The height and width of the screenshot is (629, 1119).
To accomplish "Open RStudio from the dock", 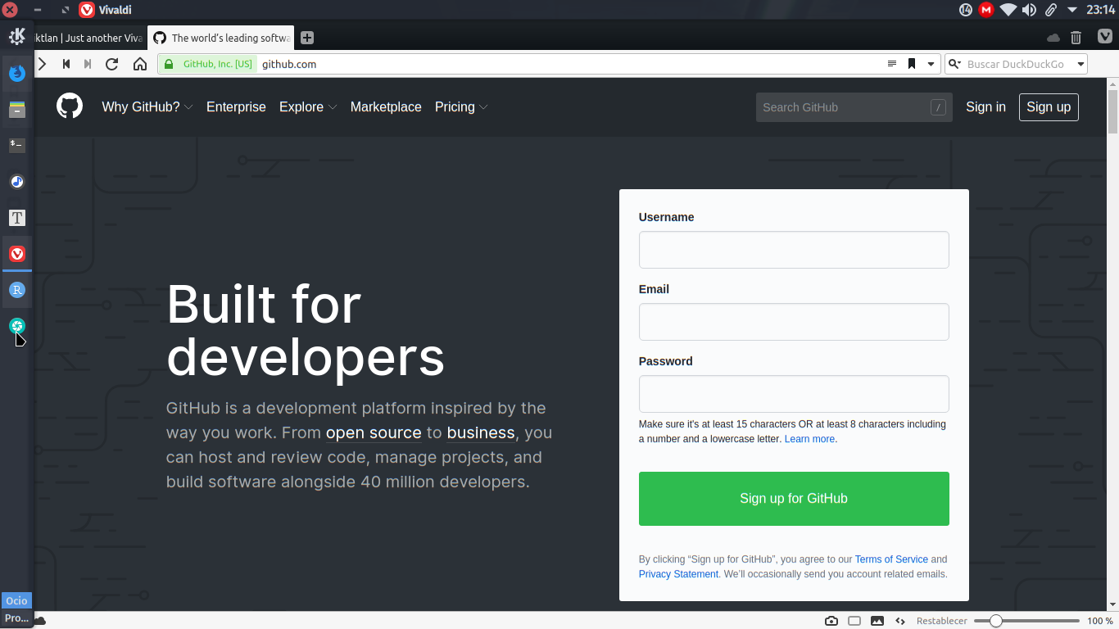I will (x=17, y=290).
